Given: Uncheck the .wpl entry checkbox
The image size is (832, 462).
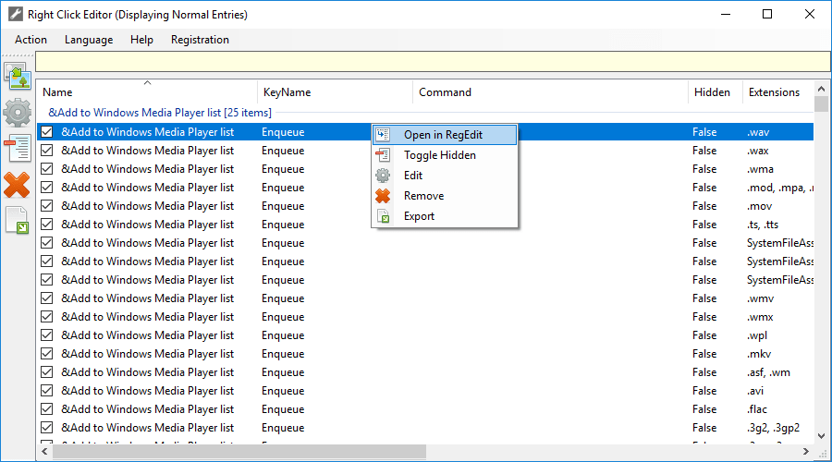Looking at the screenshot, I should [47, 335].
